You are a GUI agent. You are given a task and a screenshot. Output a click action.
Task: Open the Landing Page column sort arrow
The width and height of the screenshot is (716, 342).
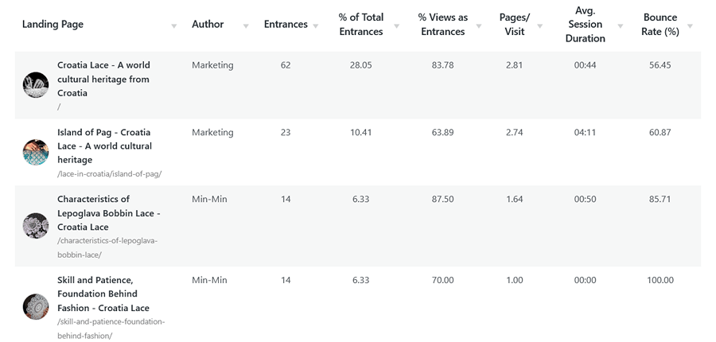tap(174, 26)
